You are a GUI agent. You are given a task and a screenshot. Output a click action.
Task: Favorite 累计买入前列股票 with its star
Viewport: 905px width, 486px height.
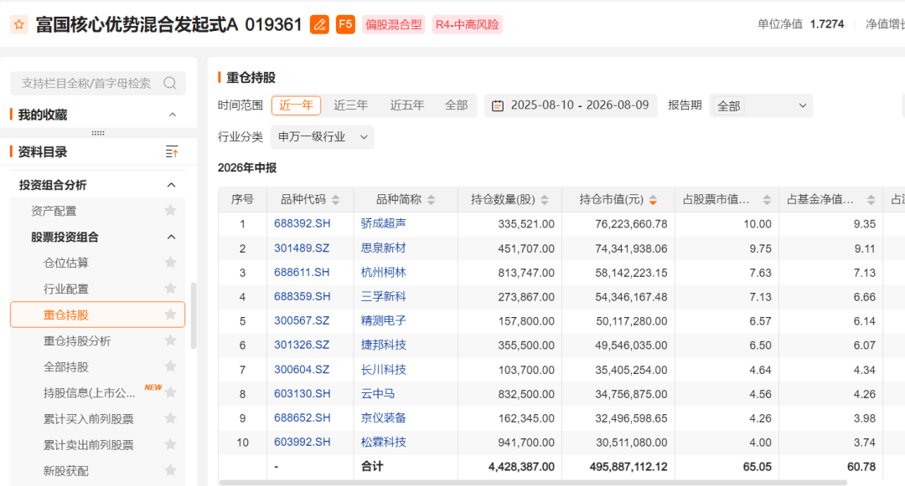click(x=170, y=418)
